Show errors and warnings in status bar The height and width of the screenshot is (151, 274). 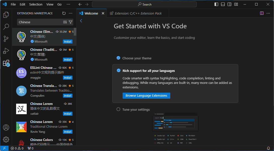click(17, 148)
